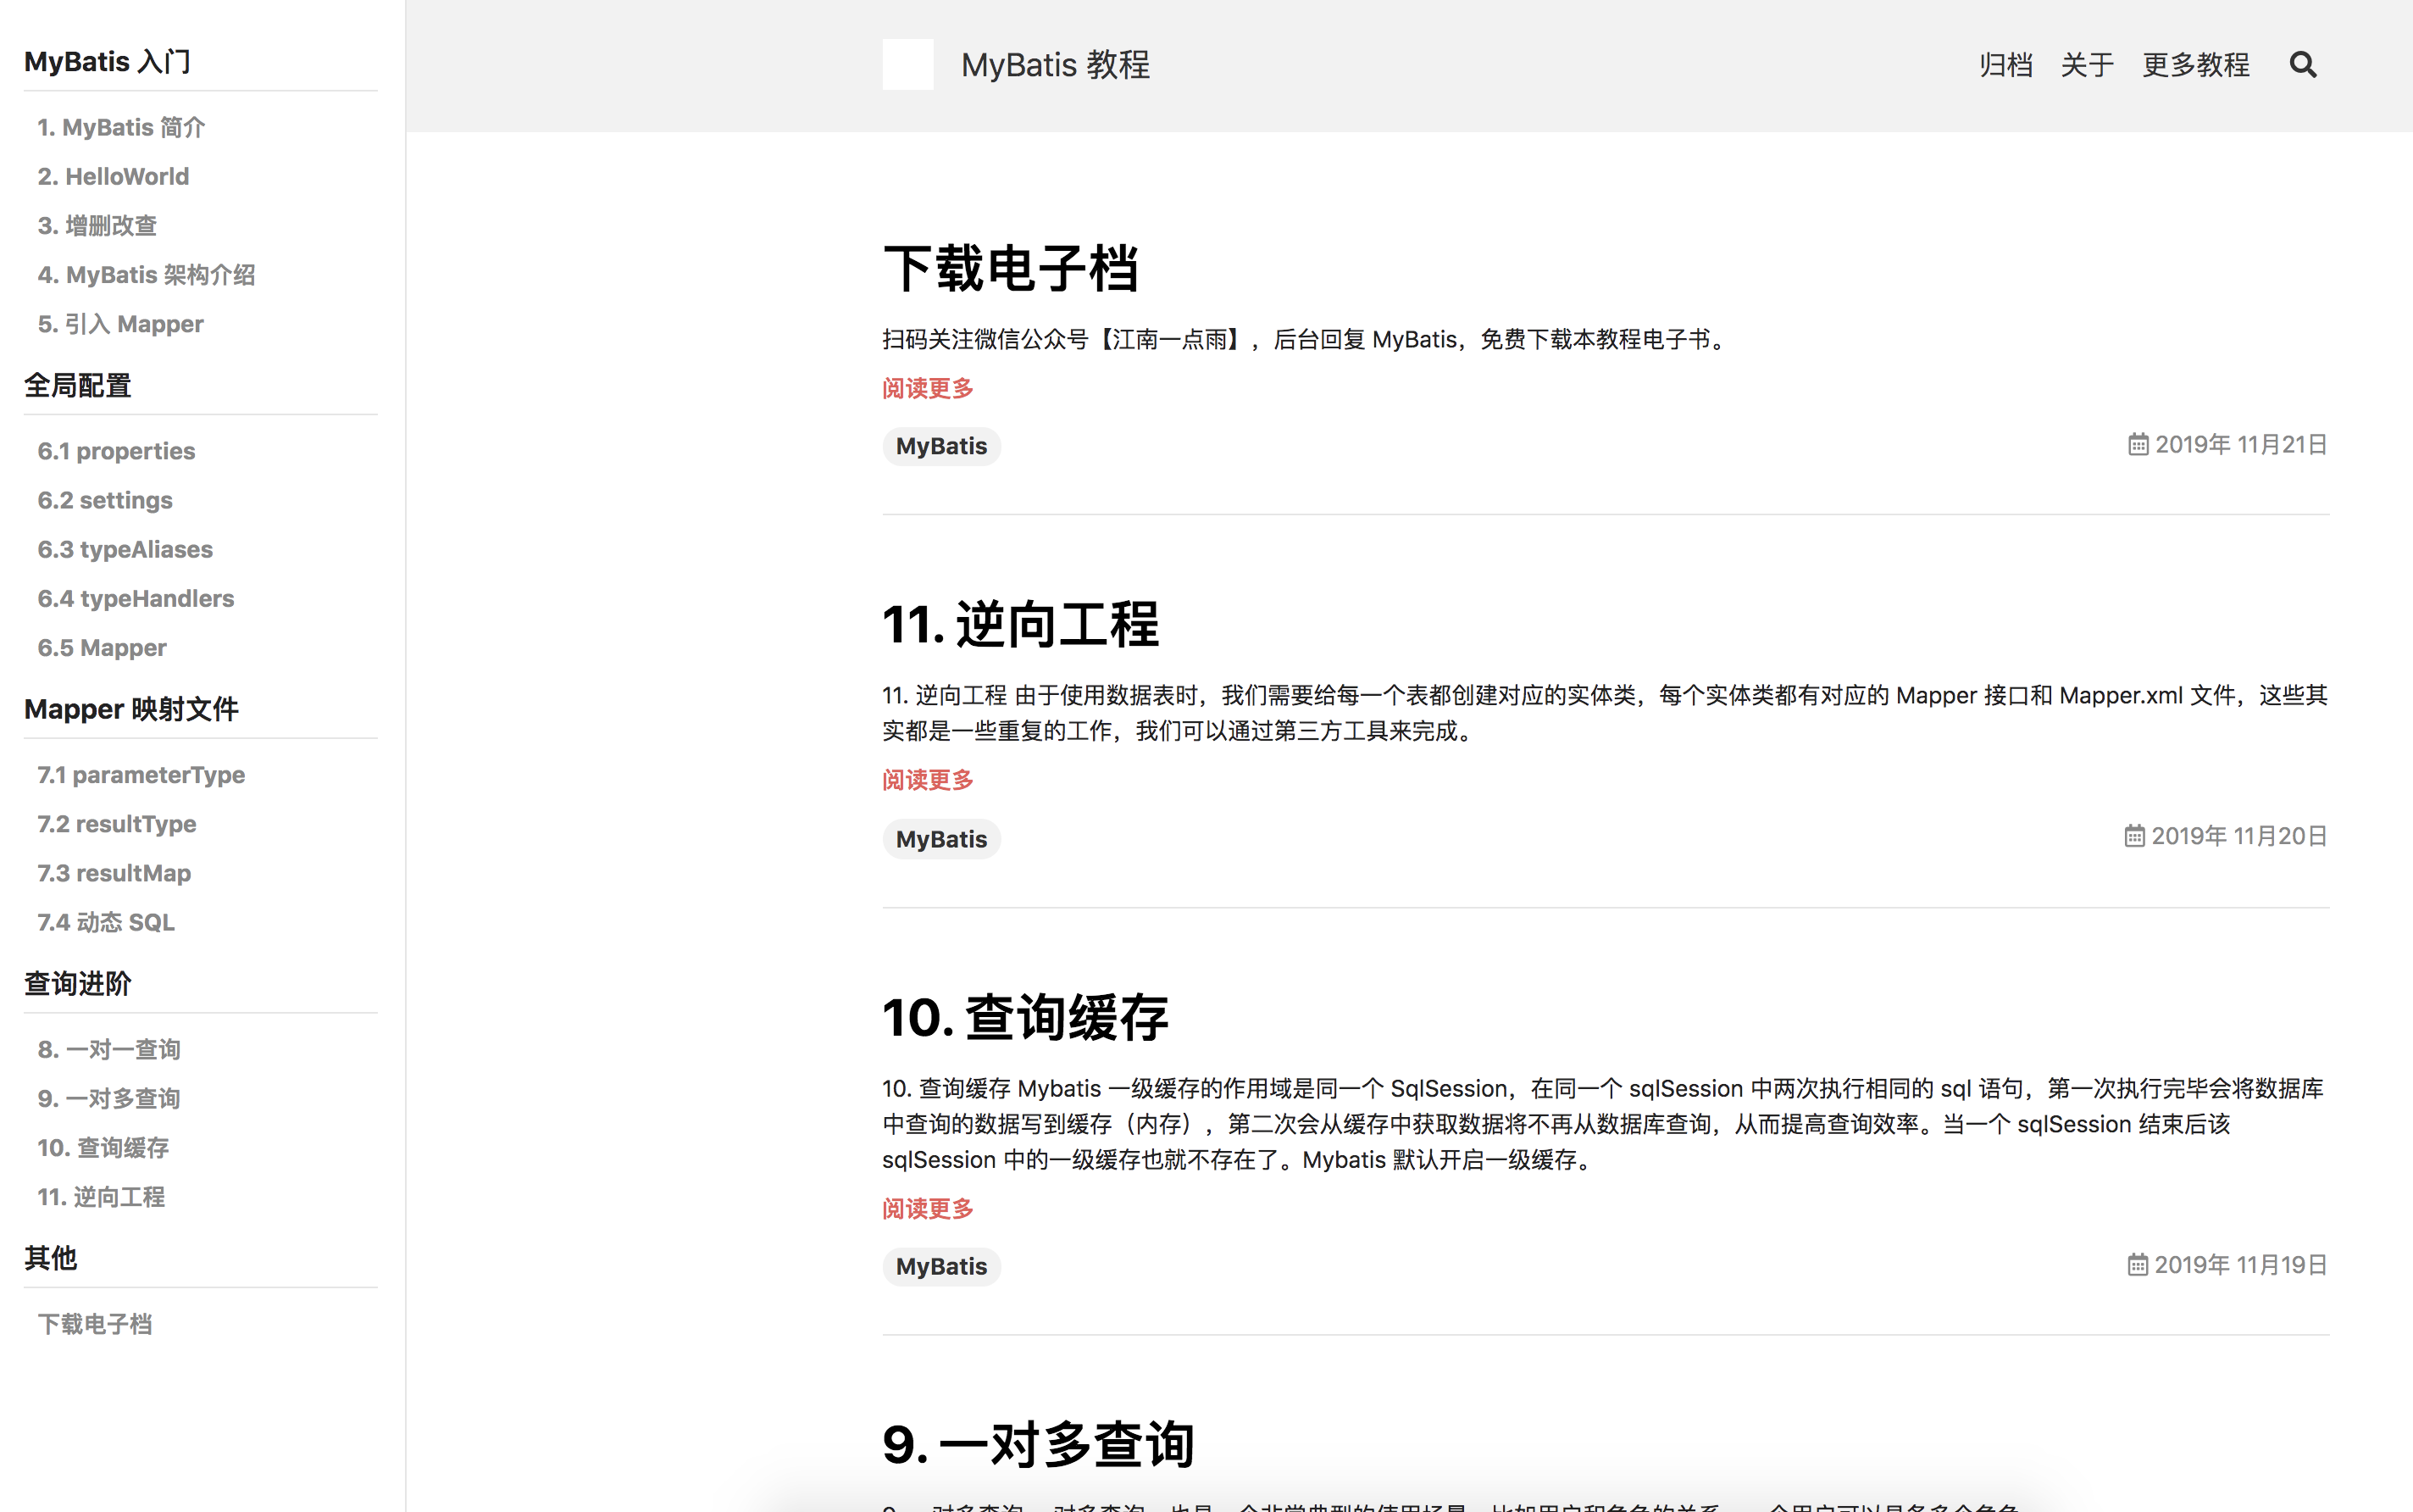Select the 更多教程 navigation item
The image size is (2413, 1512).
[2195, 65]
